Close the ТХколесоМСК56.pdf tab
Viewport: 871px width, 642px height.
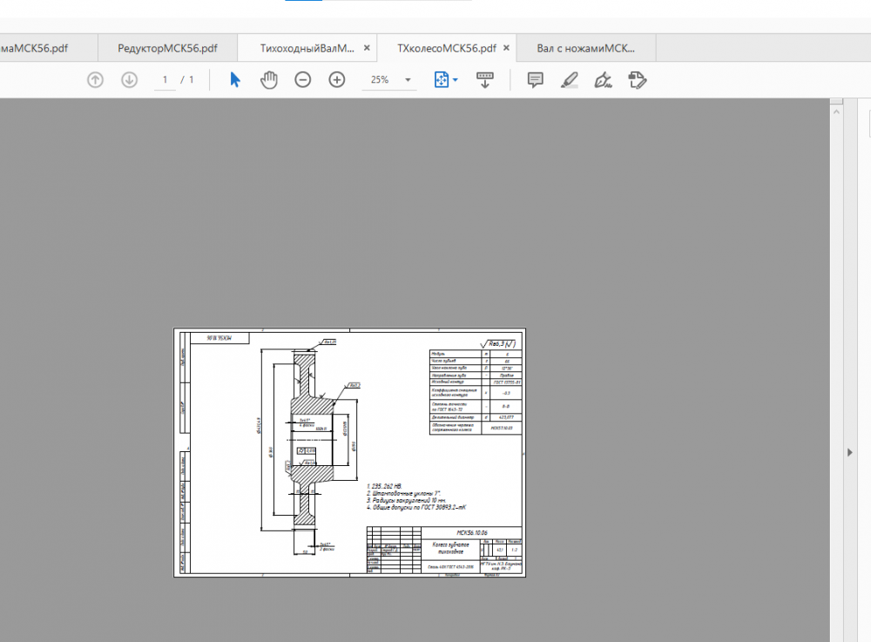(x=507, y=48)
